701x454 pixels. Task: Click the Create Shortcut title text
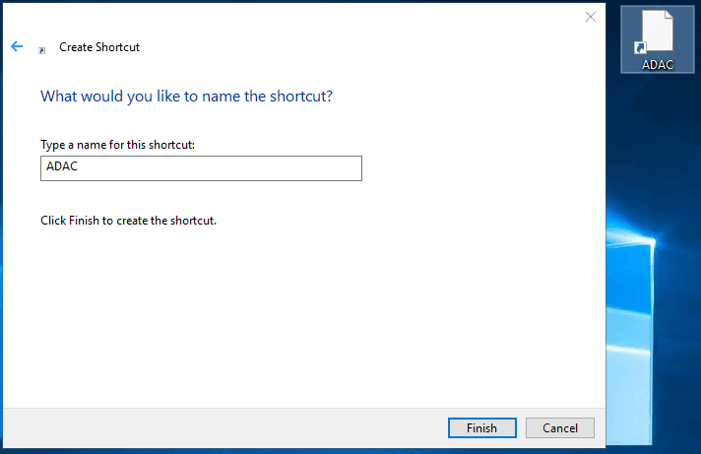coord(99,46)
